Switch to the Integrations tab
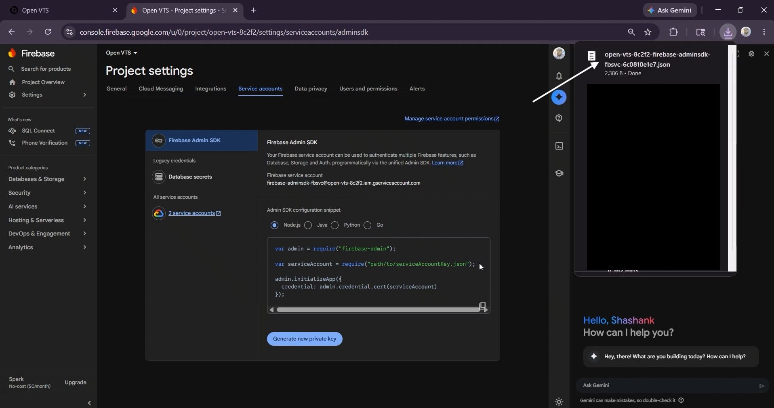Image resolution: width=774 pixels, height=408 pixels. pyautogui.click(x=211, y=89)
